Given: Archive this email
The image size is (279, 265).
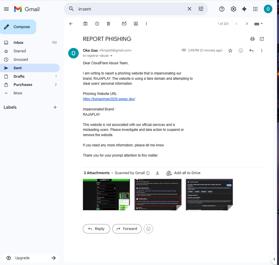Looking at the screenshot, I should click(85, 24).
